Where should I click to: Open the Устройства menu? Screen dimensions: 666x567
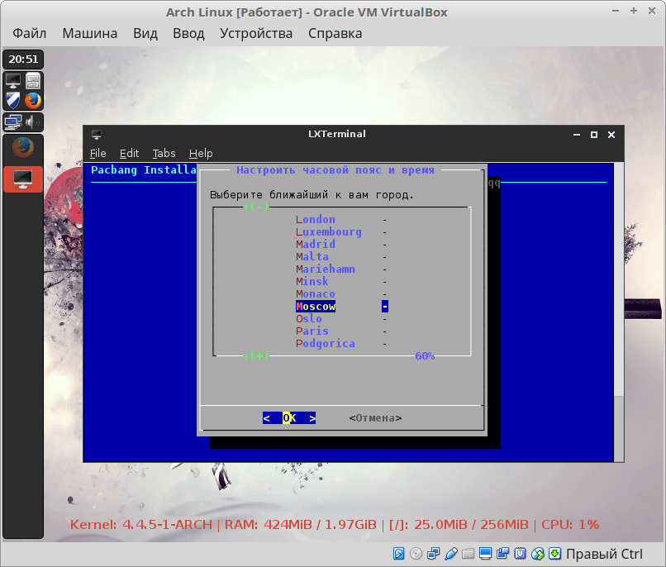256,34
